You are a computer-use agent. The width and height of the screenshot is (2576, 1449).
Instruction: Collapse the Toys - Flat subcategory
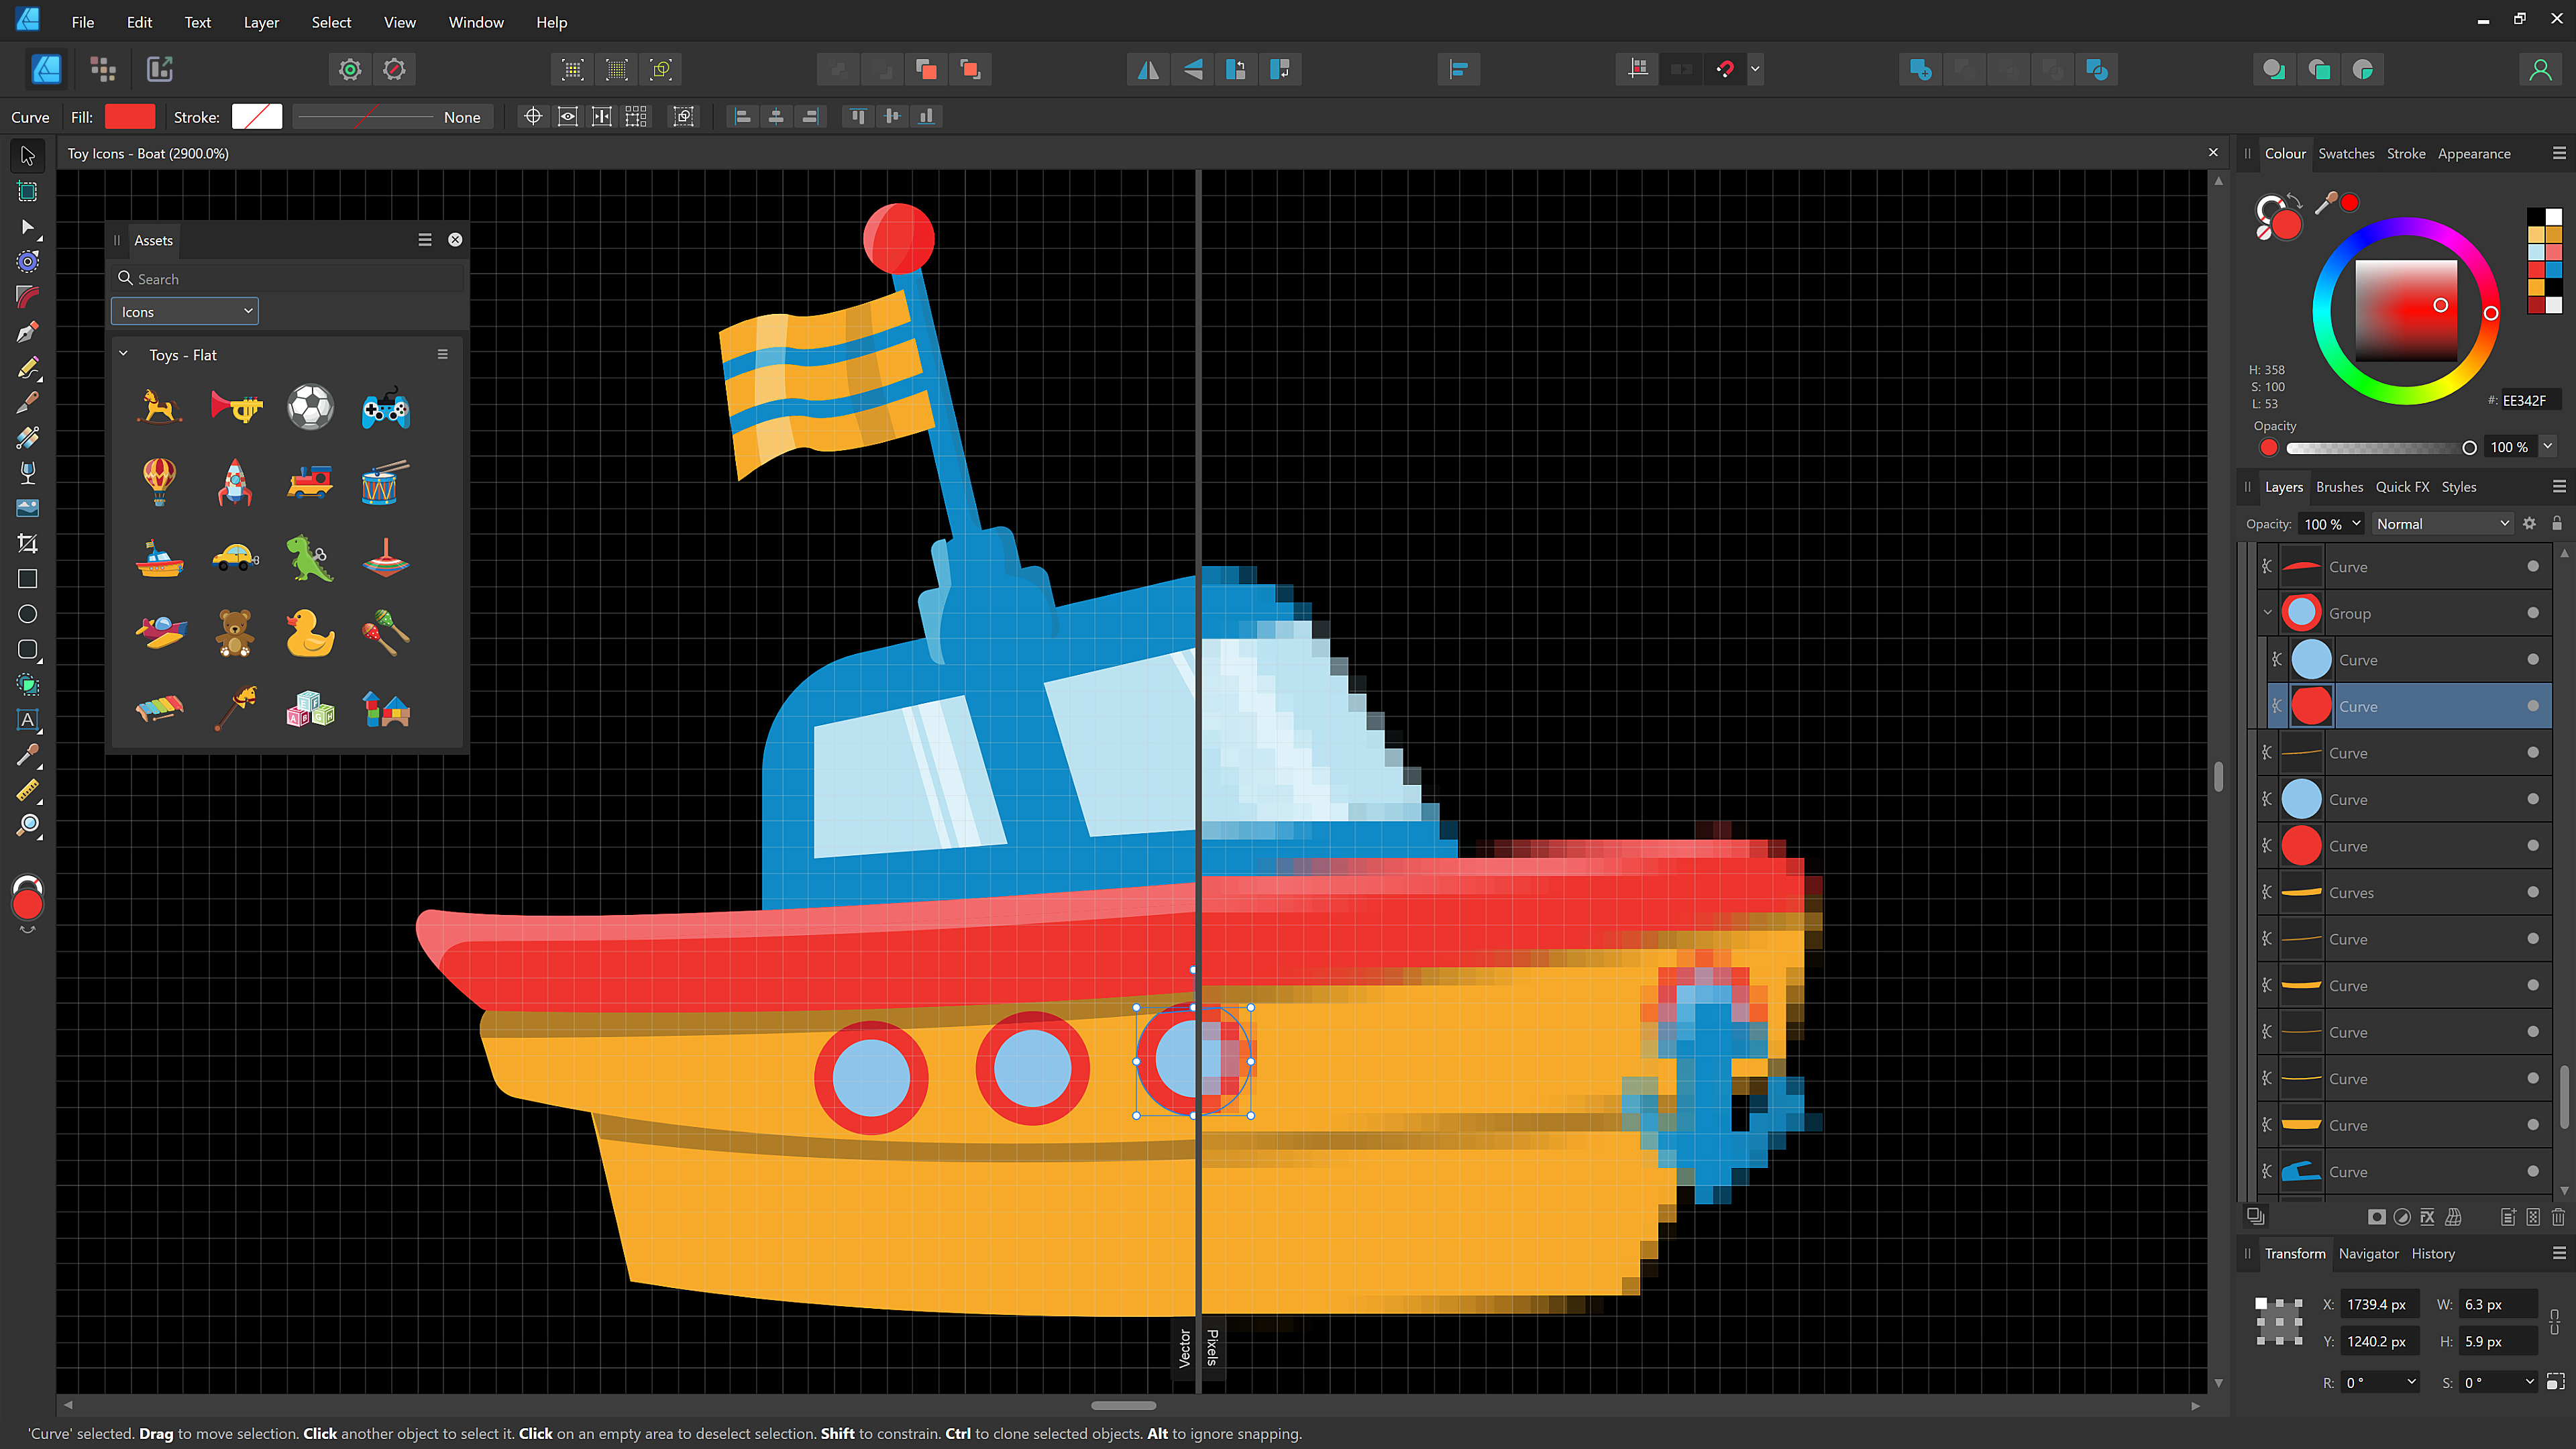click(124, 354)
